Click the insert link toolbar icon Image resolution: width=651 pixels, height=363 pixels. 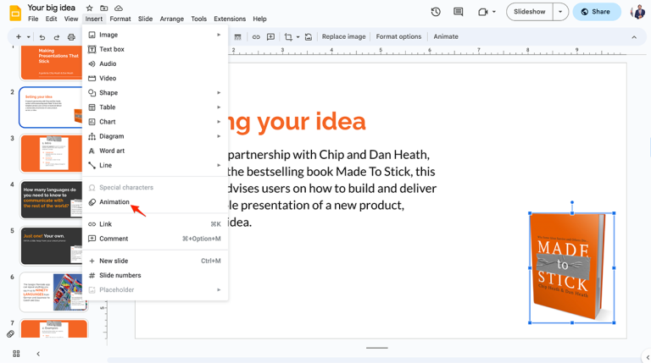click(x=256, y=37)
